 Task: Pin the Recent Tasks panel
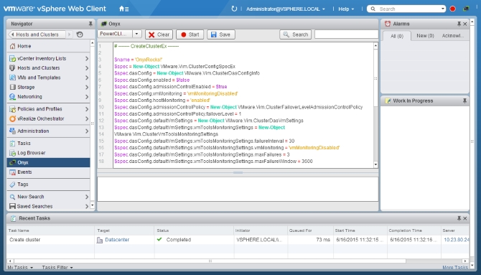[459, 218]
